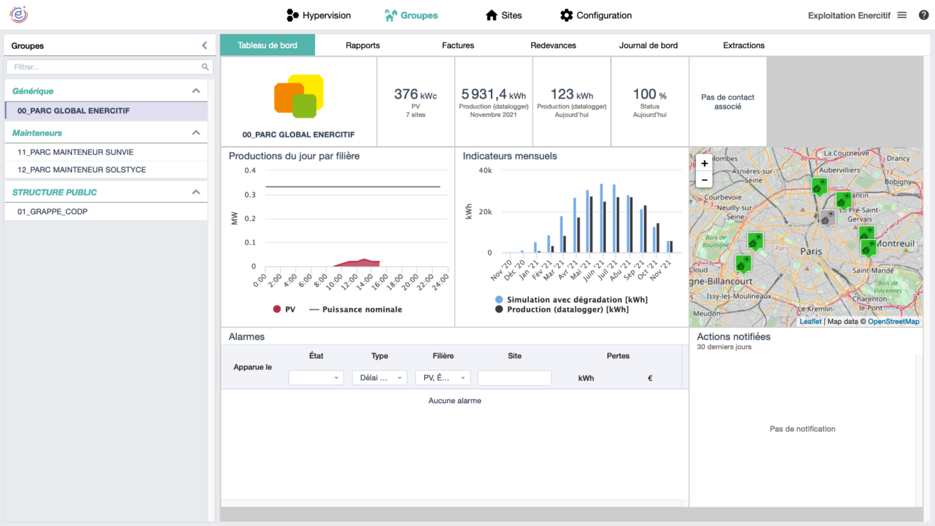Toggle the Puissance nominale legend line
This screenshot has height=526, width=935.
coord(355,310)
